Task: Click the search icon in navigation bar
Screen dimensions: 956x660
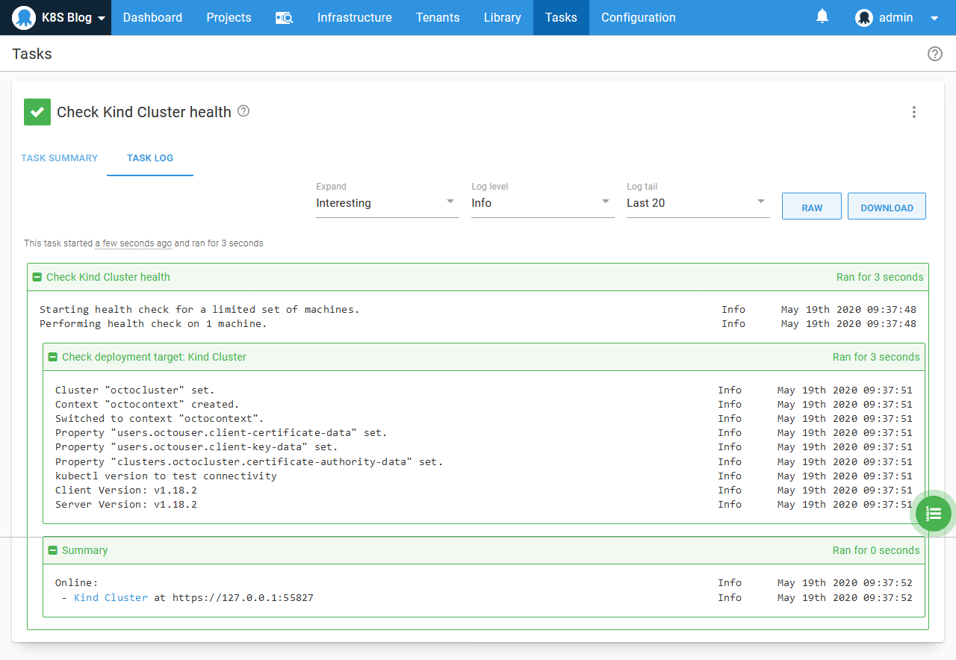Action: [x=284, y=18]
